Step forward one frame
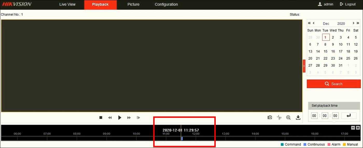This screenshot has height=148, width=363. [x=138, y=117]
